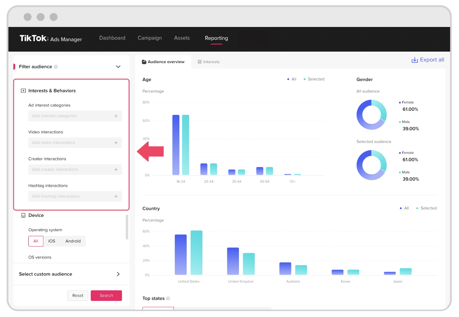This screenshot has width=459, height=317.
Task: Click the Selected audience gender donut chart
Action: (371, 165)
